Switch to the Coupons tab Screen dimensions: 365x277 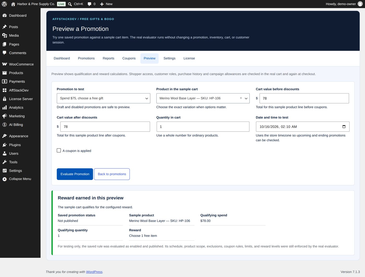(129, 58)
